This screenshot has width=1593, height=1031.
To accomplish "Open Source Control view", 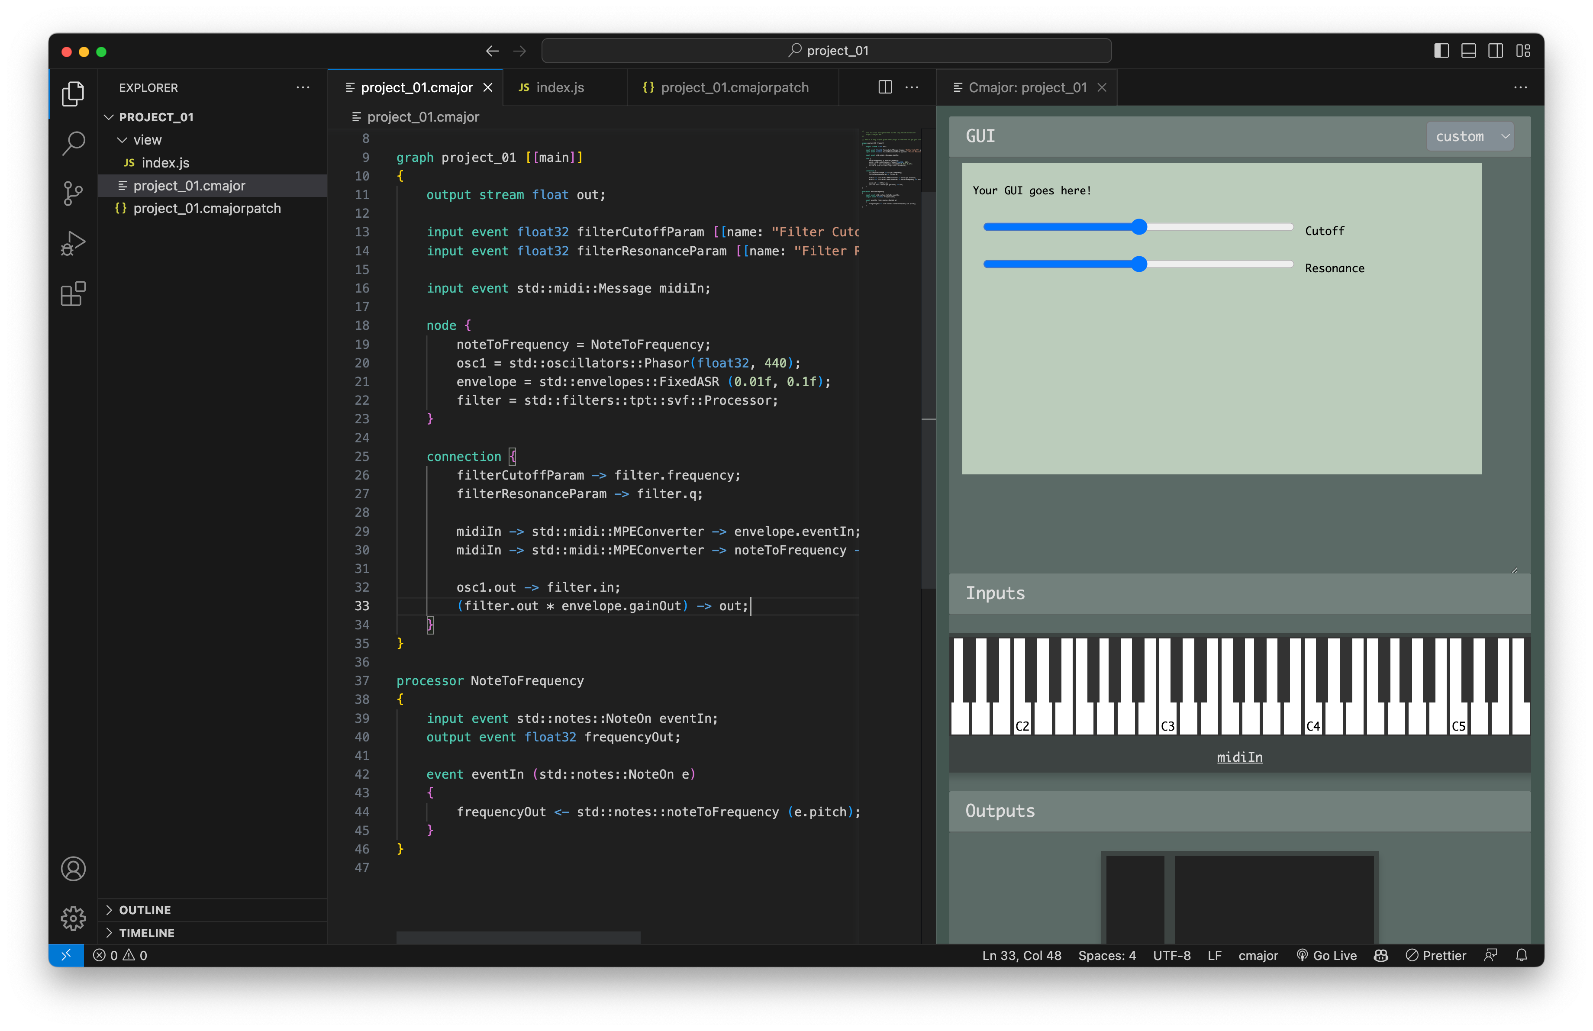I will pos(73,193).
